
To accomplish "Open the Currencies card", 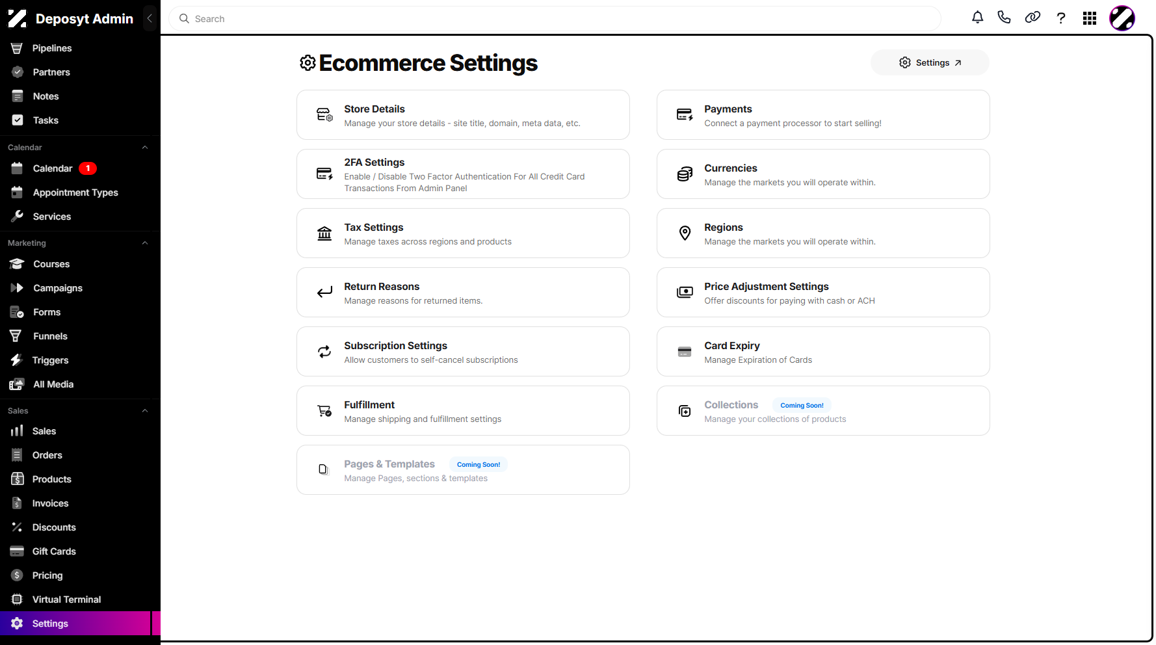I will (x=823, y=174).
